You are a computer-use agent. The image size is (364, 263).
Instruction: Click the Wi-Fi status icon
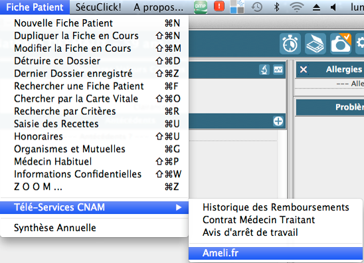click(297, 7)
